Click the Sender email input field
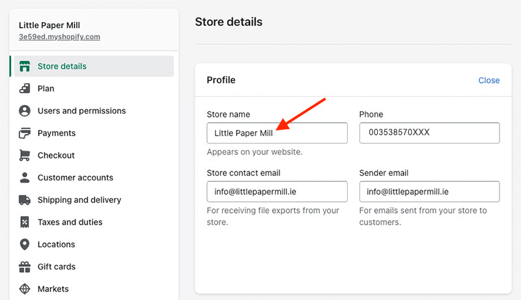Viewport: 521px width, 300px height. pos(429,192)
